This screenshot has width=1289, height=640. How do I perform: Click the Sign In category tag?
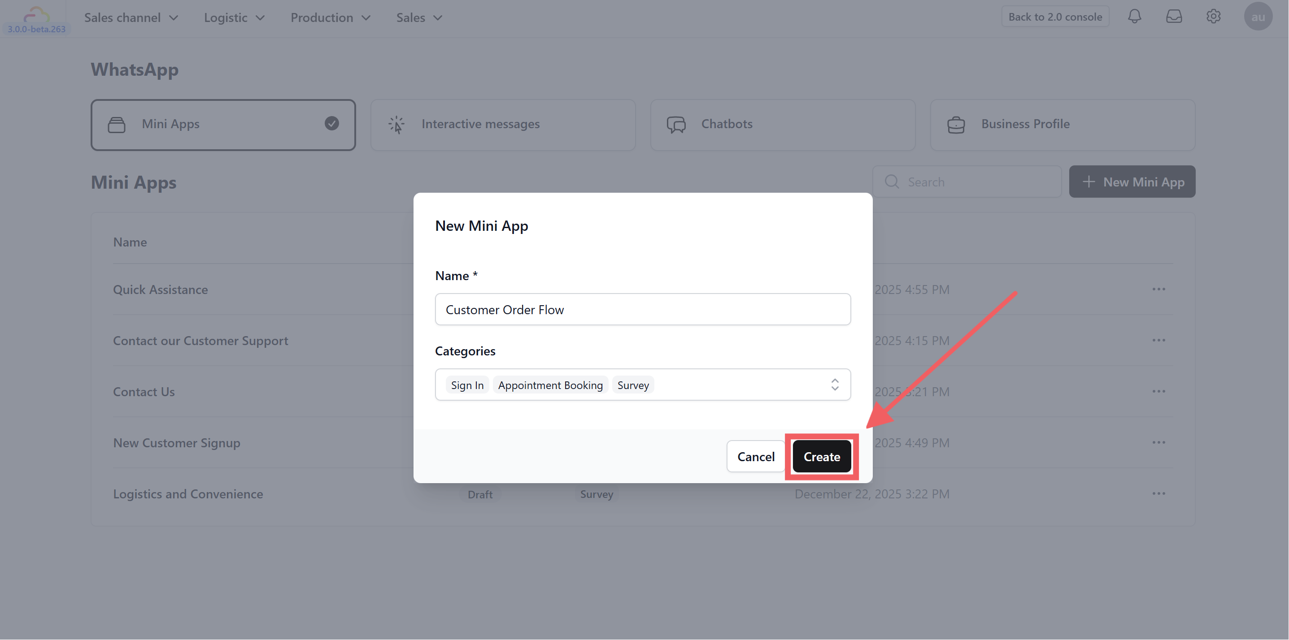click(467, 385)
